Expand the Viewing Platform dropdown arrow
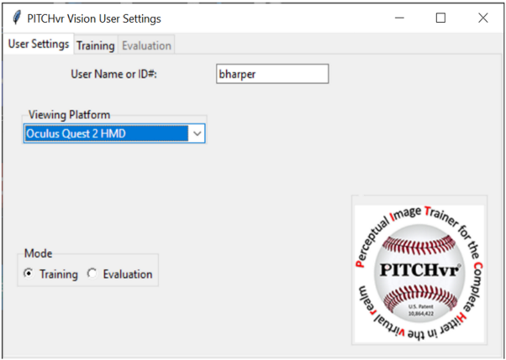Image resolution: width=506 pixels, height=360 pixels. (197, 133)
